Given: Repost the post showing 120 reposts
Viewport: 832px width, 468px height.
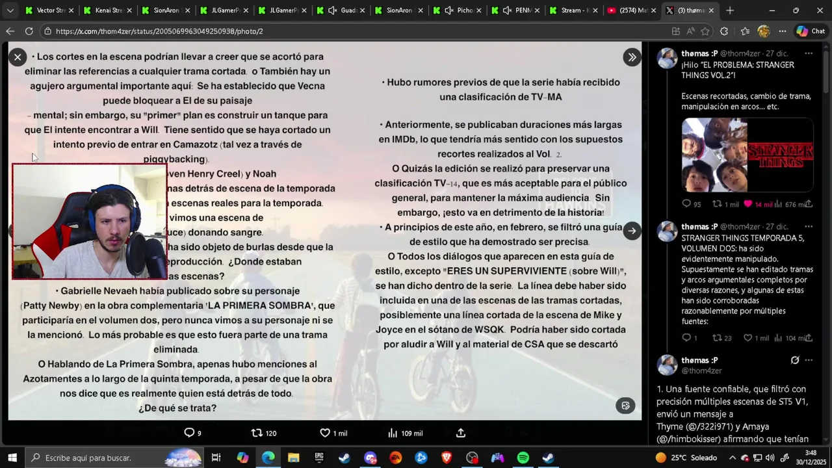Looking at the screenshot, I should coord(263,433).
